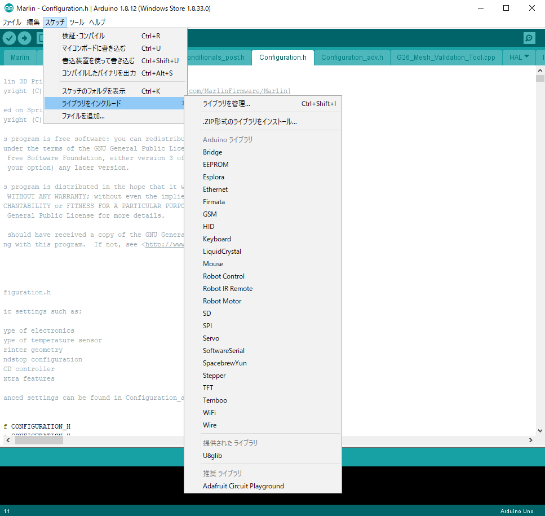Screen dimensions: 545x516
Task: Click the Verify checkmark toolbar button
Action: (10, 38)
